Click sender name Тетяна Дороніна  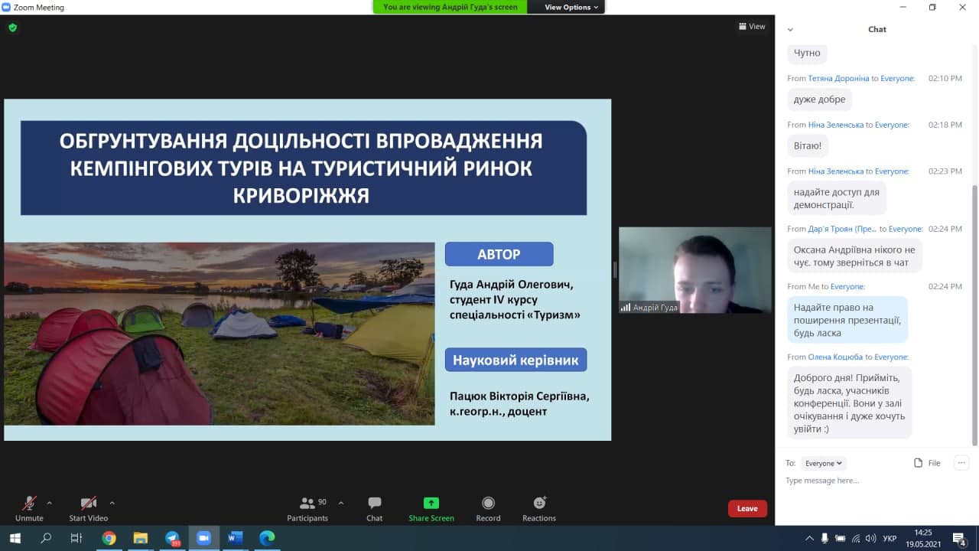pos(838,78)
